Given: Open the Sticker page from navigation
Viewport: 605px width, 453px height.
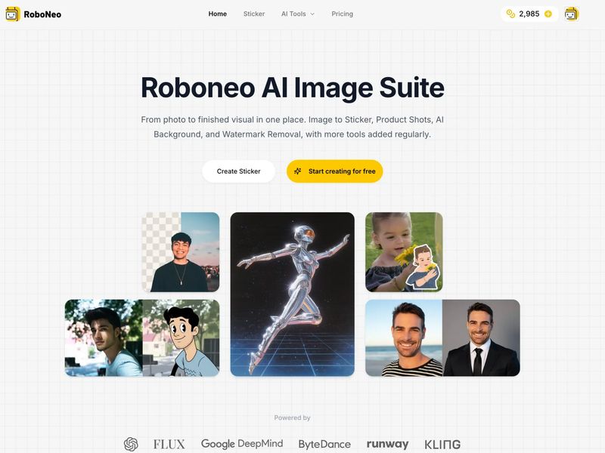Looking at the screenshot, I should (x=254, y=14).
